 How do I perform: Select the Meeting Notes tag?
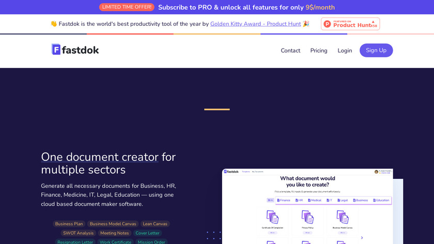(115, 233)
